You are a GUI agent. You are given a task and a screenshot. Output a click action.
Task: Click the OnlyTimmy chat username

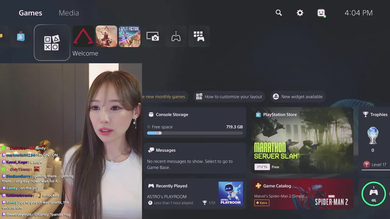21,169
